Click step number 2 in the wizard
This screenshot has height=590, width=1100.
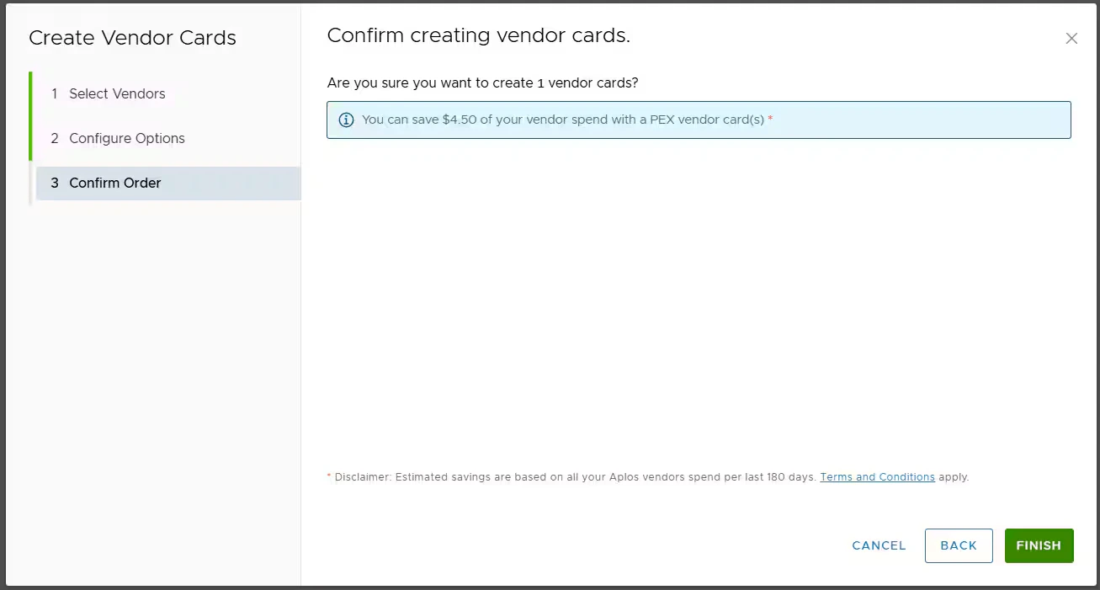point(54,138)
